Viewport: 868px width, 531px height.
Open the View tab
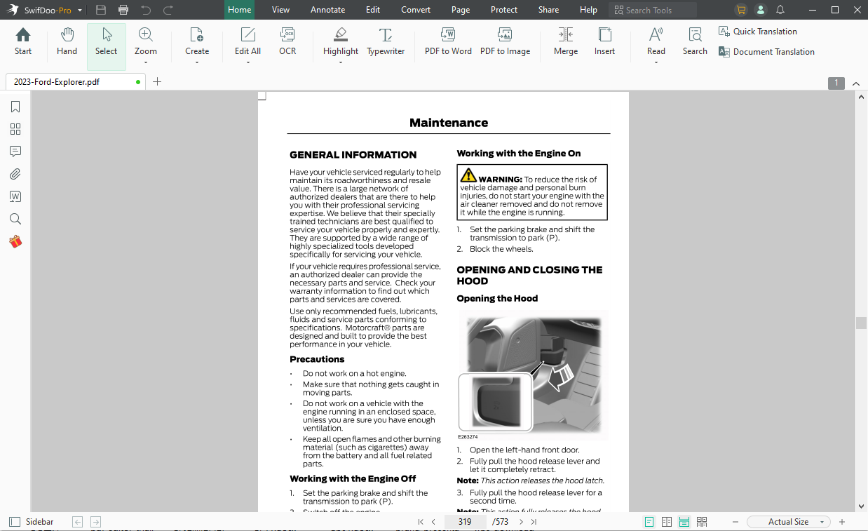click(280, 10)
